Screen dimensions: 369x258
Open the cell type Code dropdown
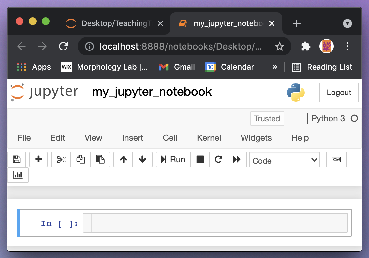point(285,160)
